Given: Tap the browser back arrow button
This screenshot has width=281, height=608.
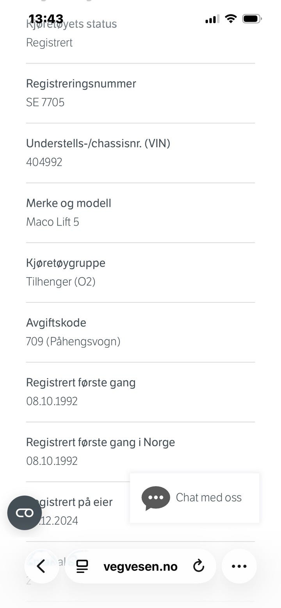Looking at the screenshot, I should point(41,566).
